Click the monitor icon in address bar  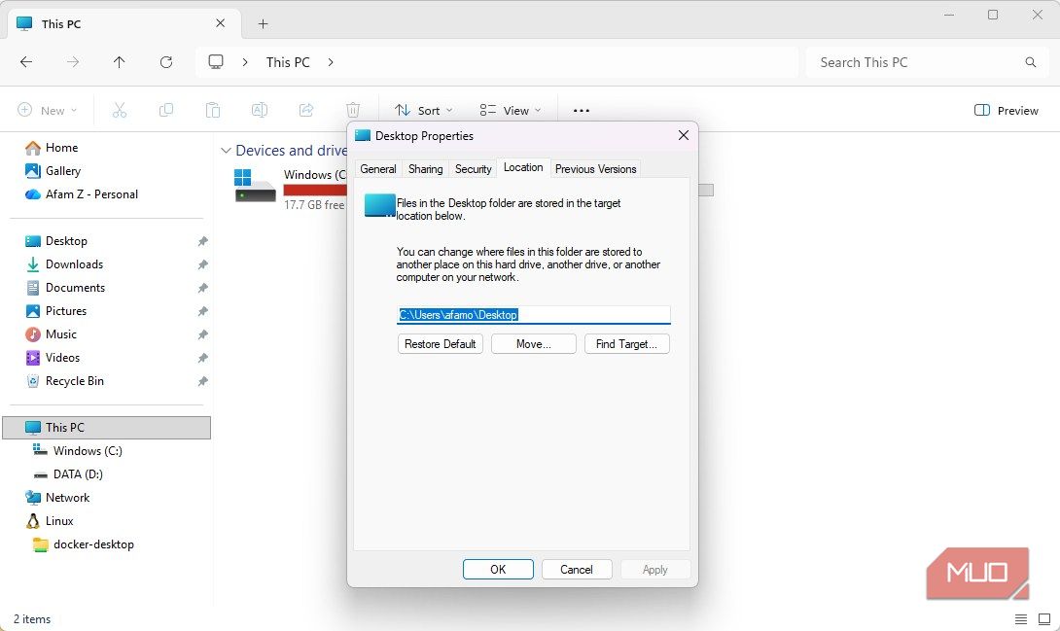(x=216, y=62)
